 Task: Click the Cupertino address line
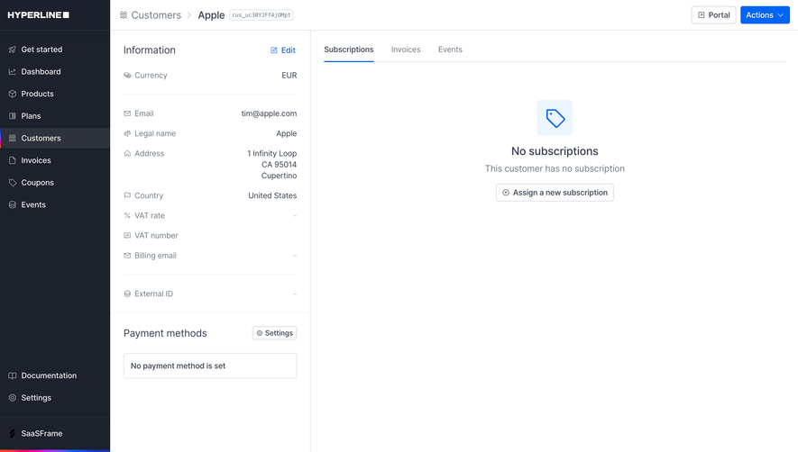[x=279, y=176]
